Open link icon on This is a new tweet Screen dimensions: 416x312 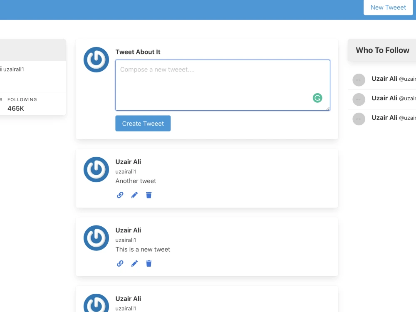(120, 263)
